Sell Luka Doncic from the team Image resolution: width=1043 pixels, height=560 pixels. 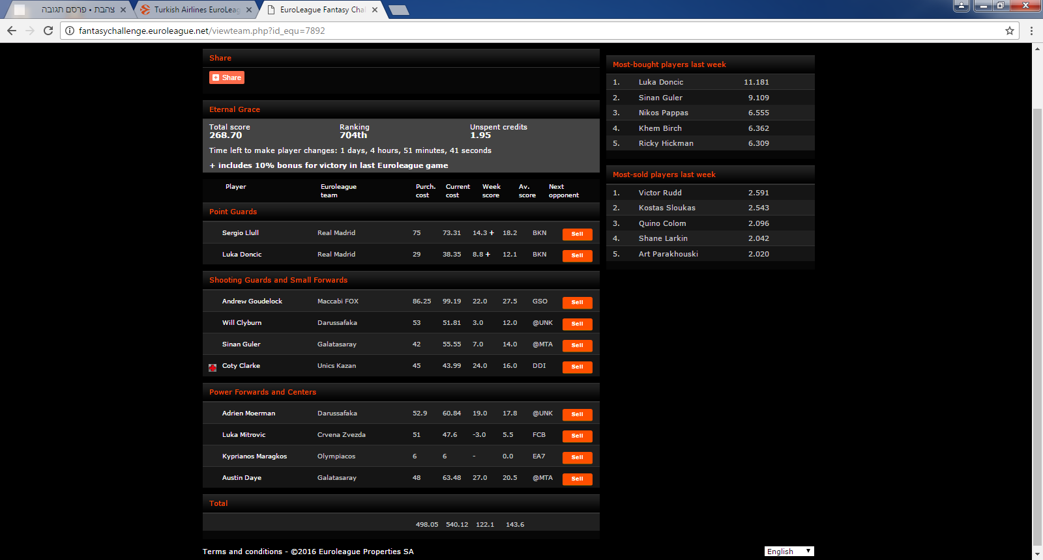coord(577,255)
